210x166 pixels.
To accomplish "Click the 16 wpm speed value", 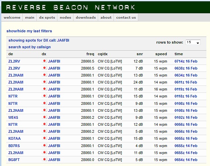I will click(161, 89).
